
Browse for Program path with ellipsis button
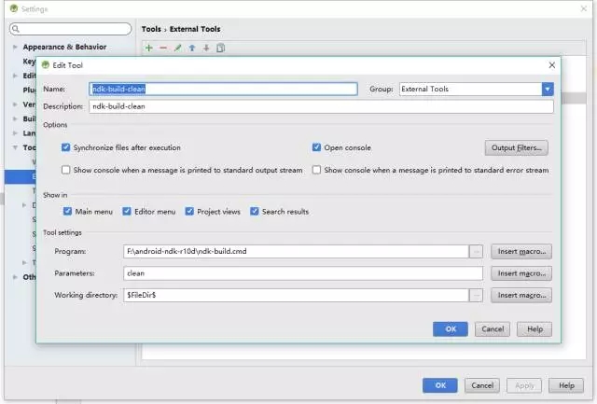pyautogui.click(x=476, y=251)
